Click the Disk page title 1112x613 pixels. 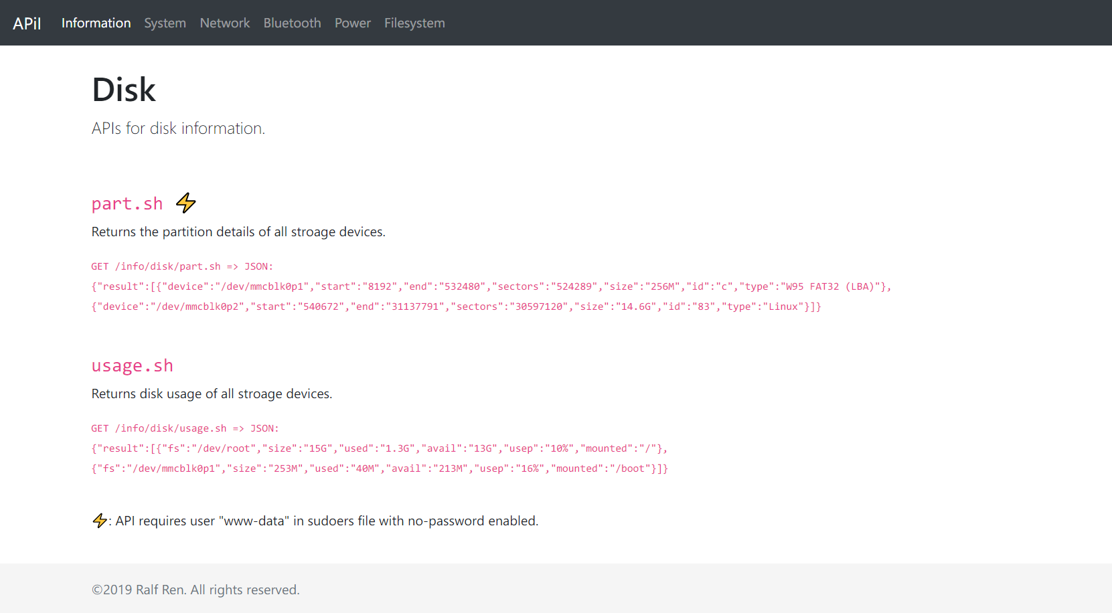coord(124,90)
